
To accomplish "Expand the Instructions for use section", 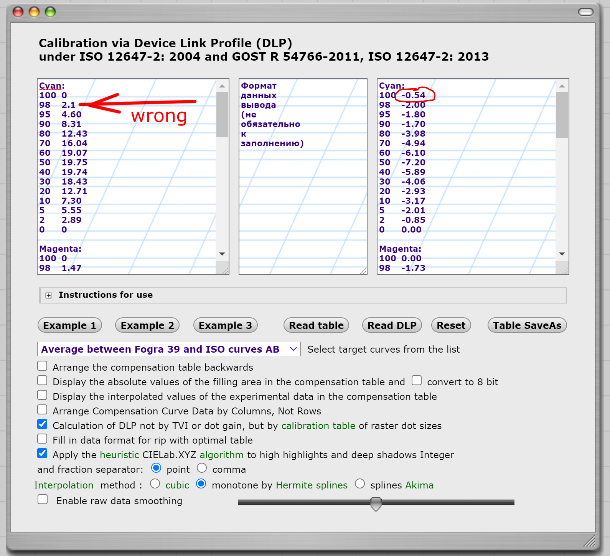I will 49,295.
